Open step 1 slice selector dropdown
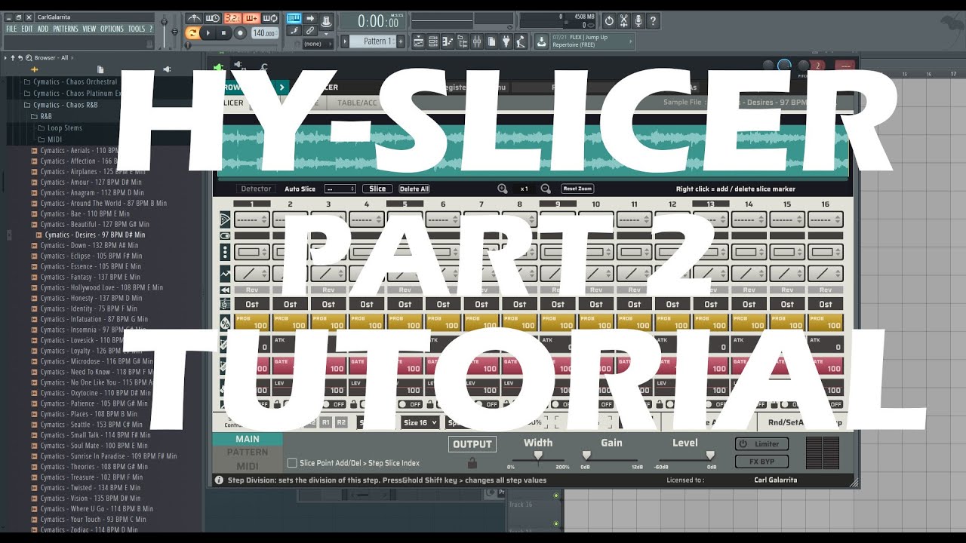This screenshot has width=966, height=543. (251, 219)
